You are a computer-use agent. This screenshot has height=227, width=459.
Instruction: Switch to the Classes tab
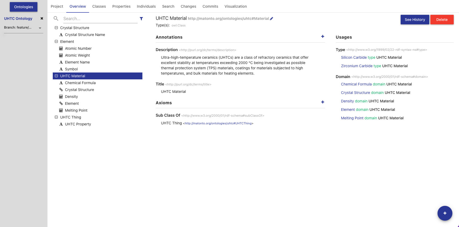[x=99, y=6]
